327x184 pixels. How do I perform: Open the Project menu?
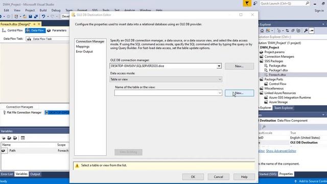(x=30, y=10)
